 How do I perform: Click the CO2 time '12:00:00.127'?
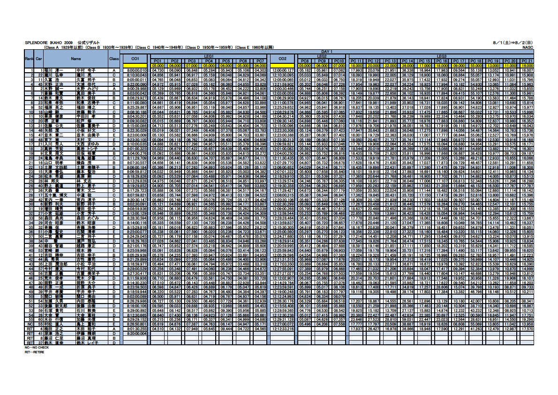pos(283,70)
